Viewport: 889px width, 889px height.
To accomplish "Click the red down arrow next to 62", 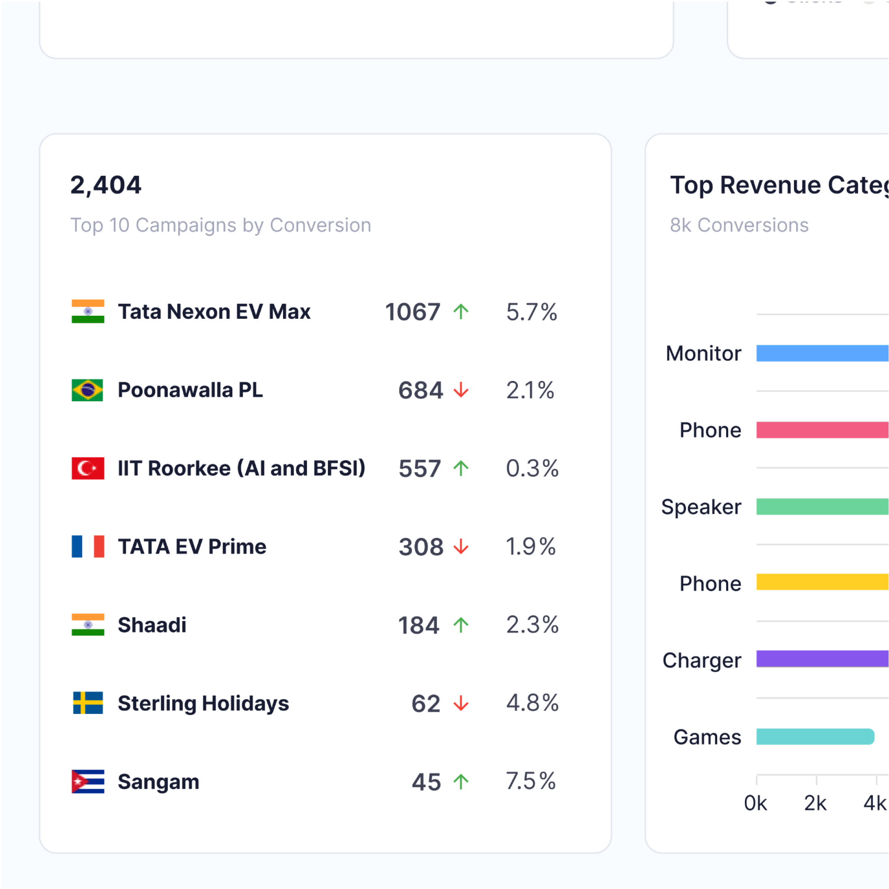I will (x=461, y=703).
